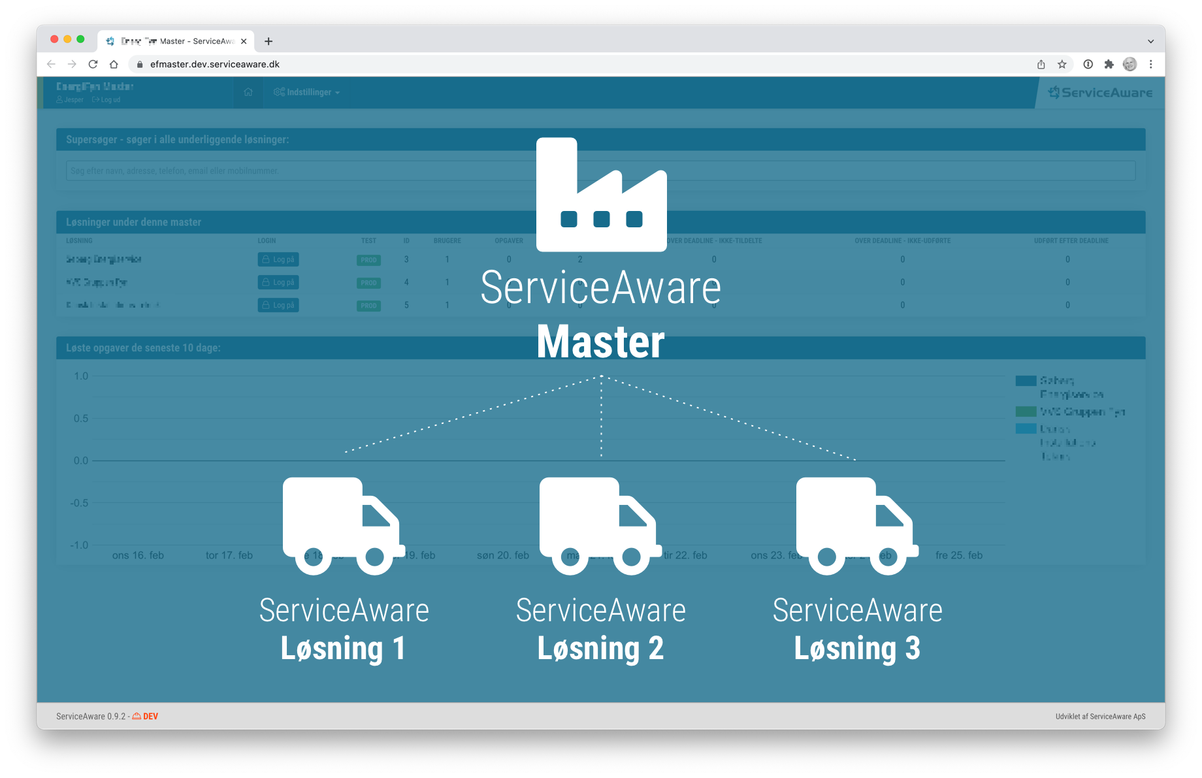The width and height of the screenshot is (1202, 778).
Task: Click the efmaster.dev.serviceaware.dk URL field
Action: pyautogui.click(x=215, y=64)
